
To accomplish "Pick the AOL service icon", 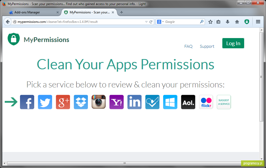I will point(188,102).
